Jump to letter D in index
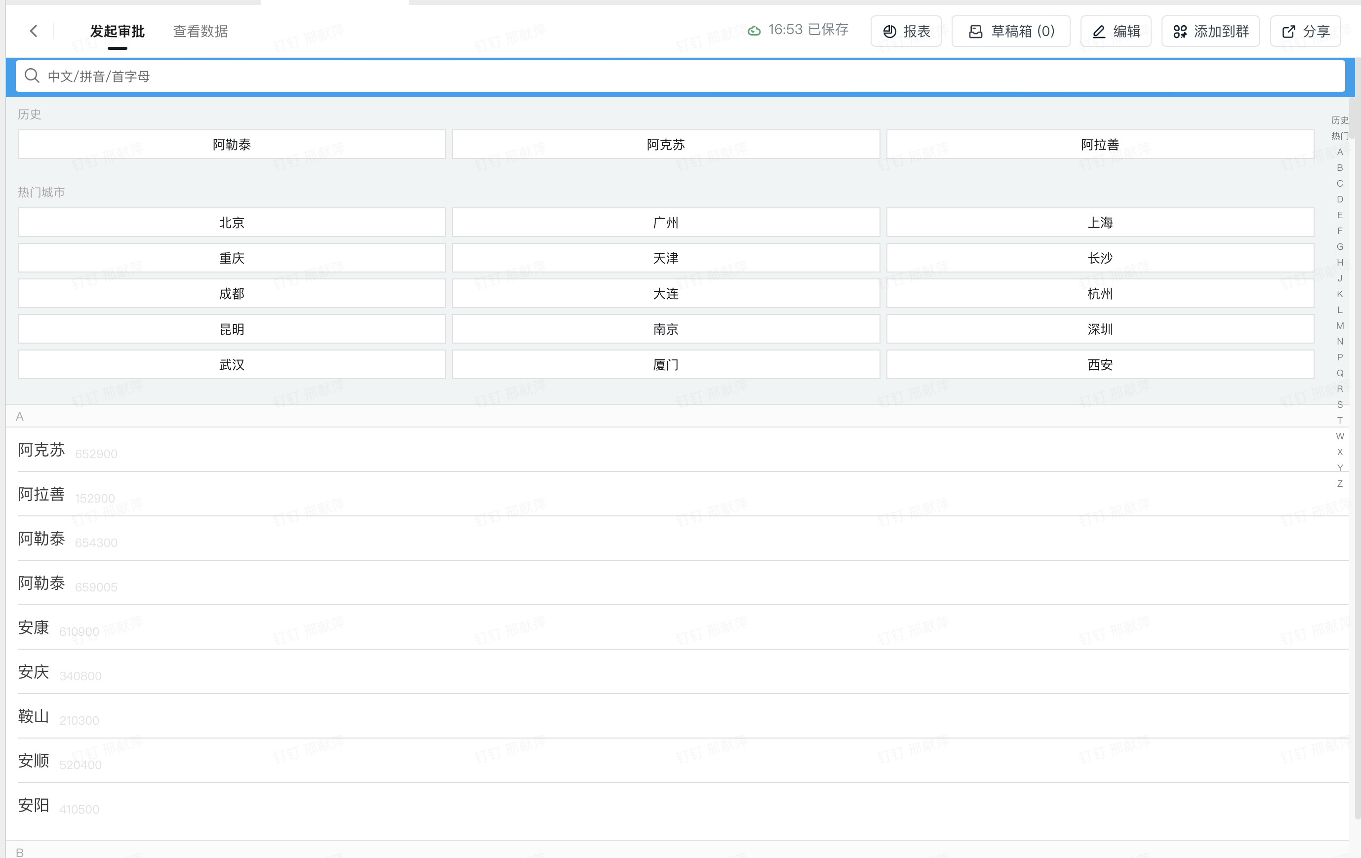The width and height of the screenshot is (1361, 858). [x=1340, y=199]
